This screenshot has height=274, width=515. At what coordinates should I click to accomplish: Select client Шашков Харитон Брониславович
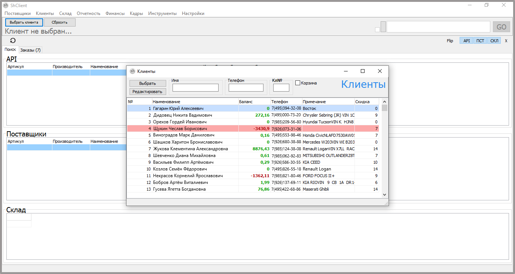coord(253,142)
